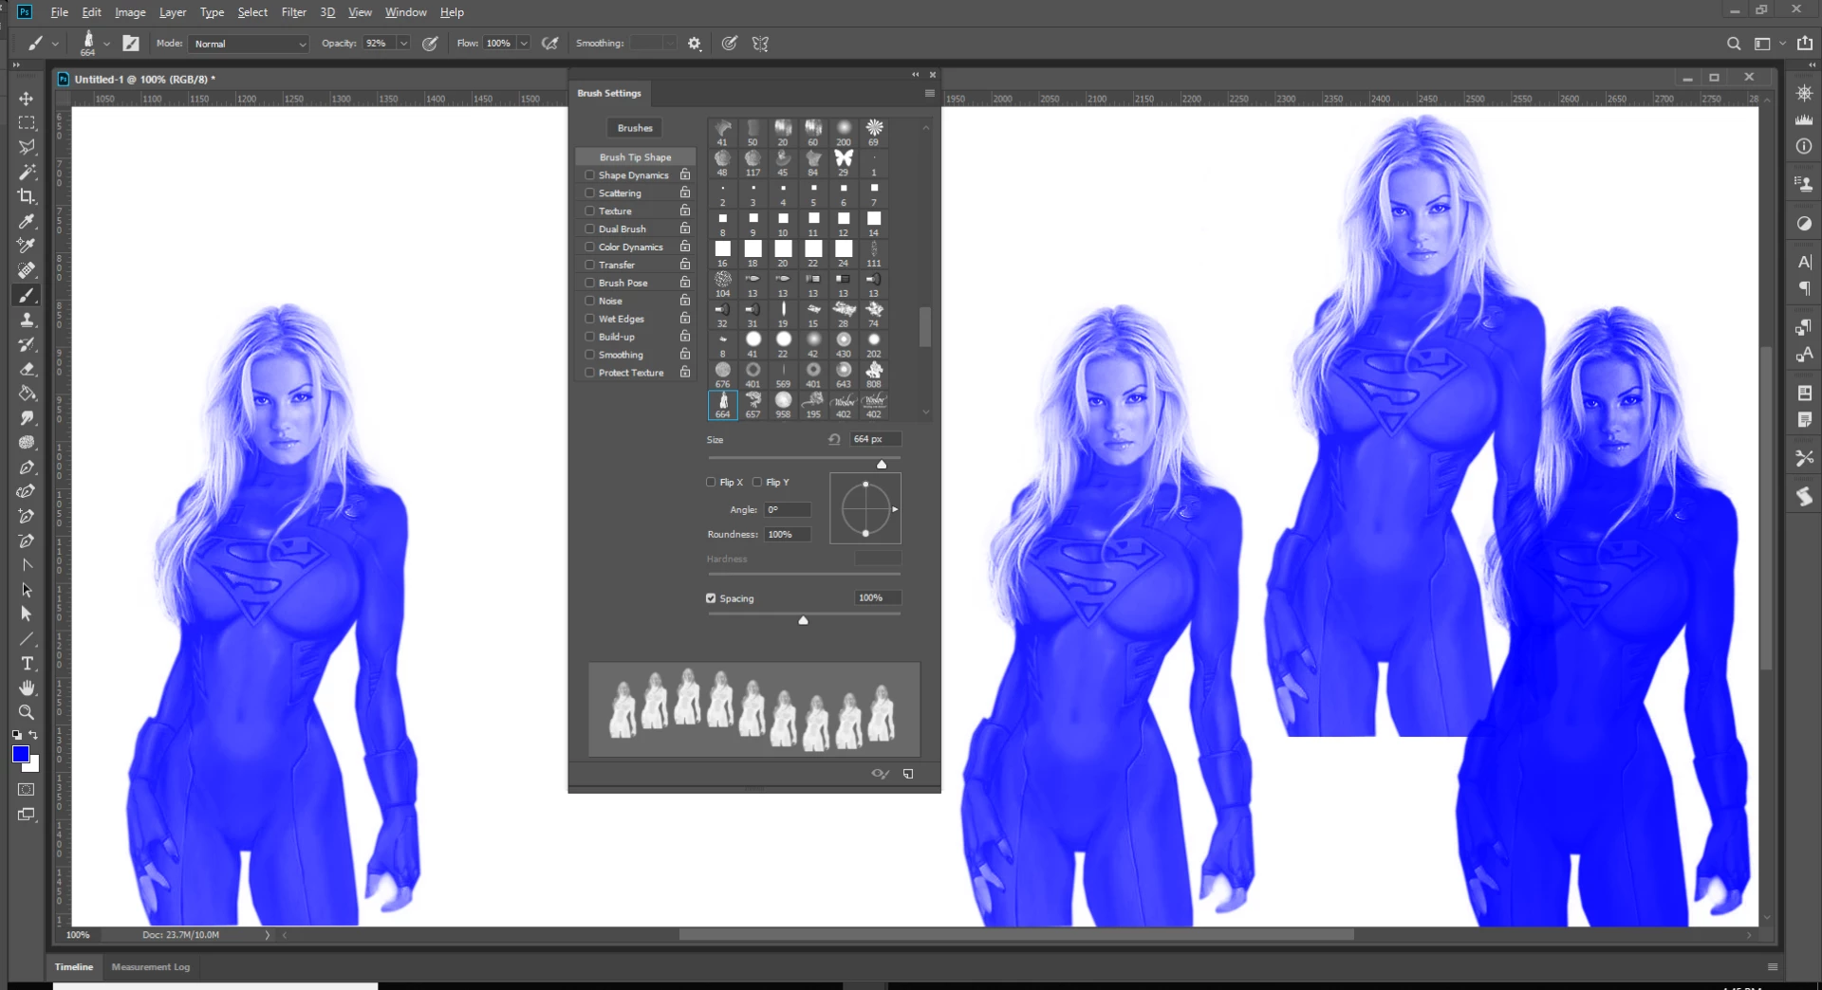Select the Move tool
The width and height of the screenshot is (1822, 990).
tap(27, 99)
